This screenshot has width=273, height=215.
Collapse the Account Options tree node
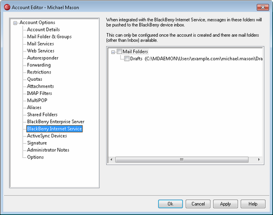[x=15, y=23]
